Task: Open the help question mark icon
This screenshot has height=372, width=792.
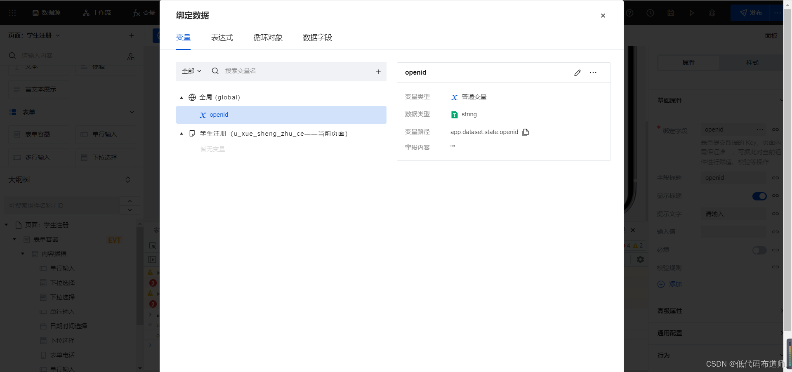Action: [629, 13]
